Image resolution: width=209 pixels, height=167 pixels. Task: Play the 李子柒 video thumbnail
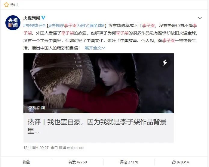pyautogui.click(x=99, y=83)
